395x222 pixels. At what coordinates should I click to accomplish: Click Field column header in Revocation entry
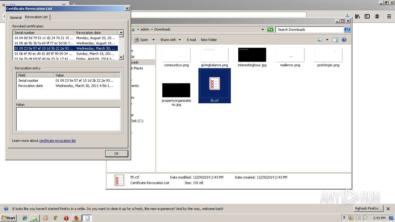(35, 75)
